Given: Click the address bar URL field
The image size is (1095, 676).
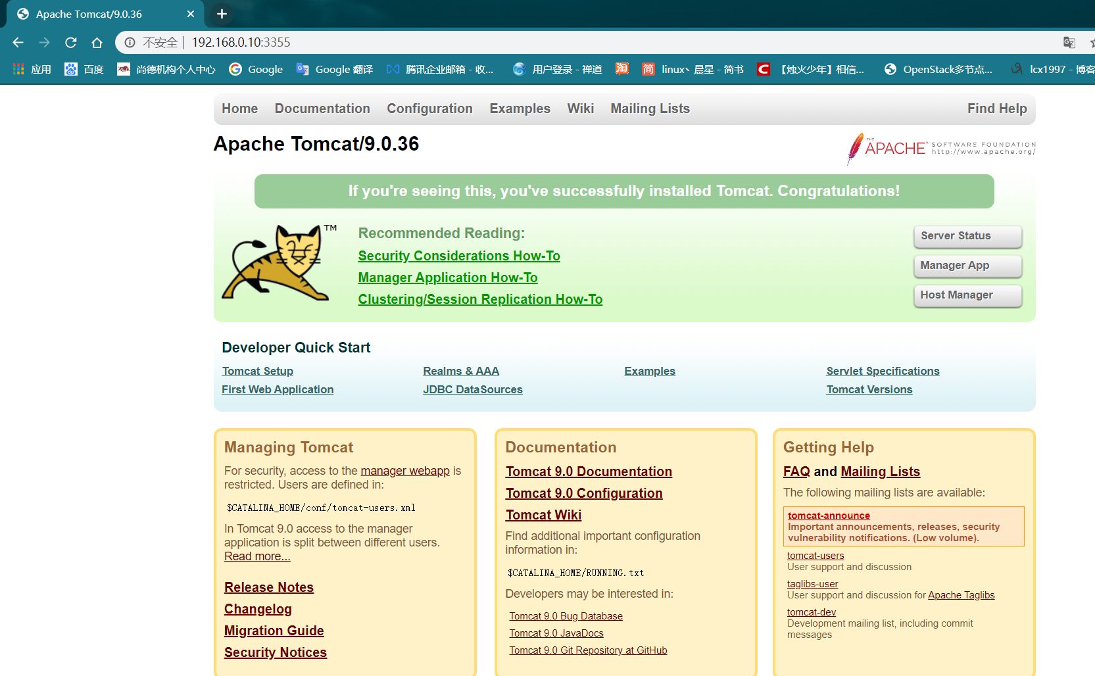Looking at the screenshot, I should (x=592, y=43).
